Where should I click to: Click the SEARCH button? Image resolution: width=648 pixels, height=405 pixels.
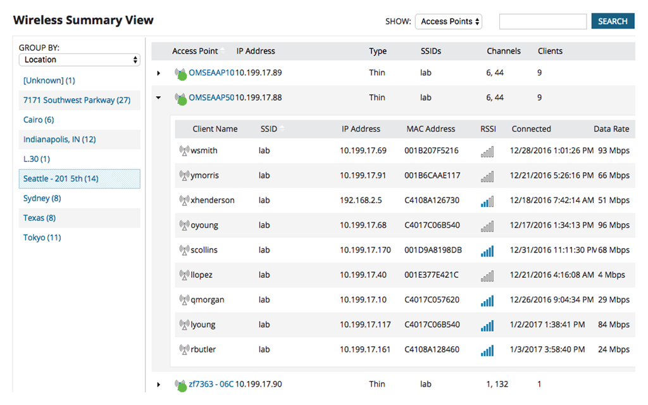(x=613, y=21)
